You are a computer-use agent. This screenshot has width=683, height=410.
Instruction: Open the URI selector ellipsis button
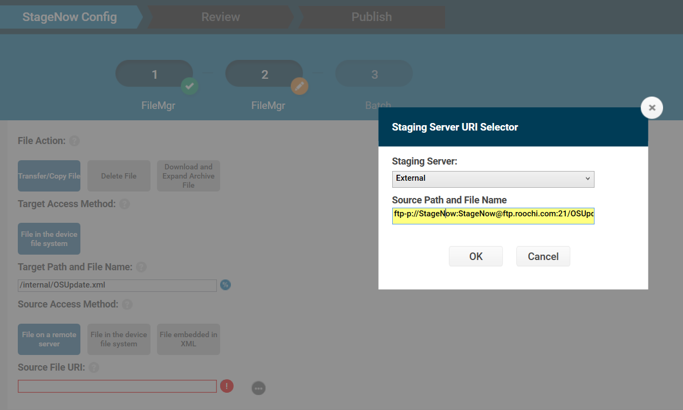259,388
